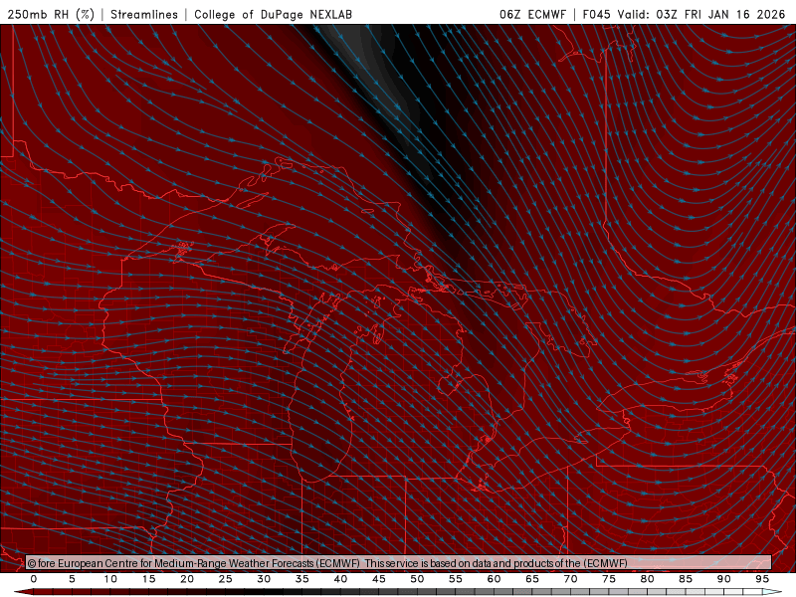This screenshot has width=796, height=597.
Task: Click the colorbar label "45"
Action: [x=379, y=579]
